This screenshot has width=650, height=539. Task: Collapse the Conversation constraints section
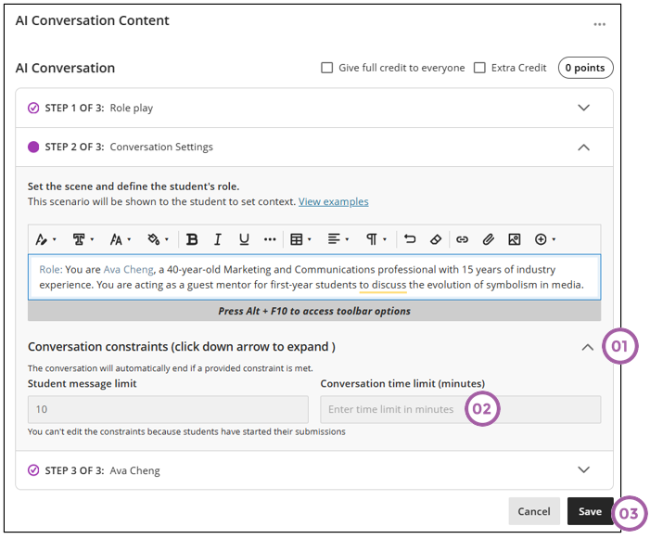[x=587, y=348]
